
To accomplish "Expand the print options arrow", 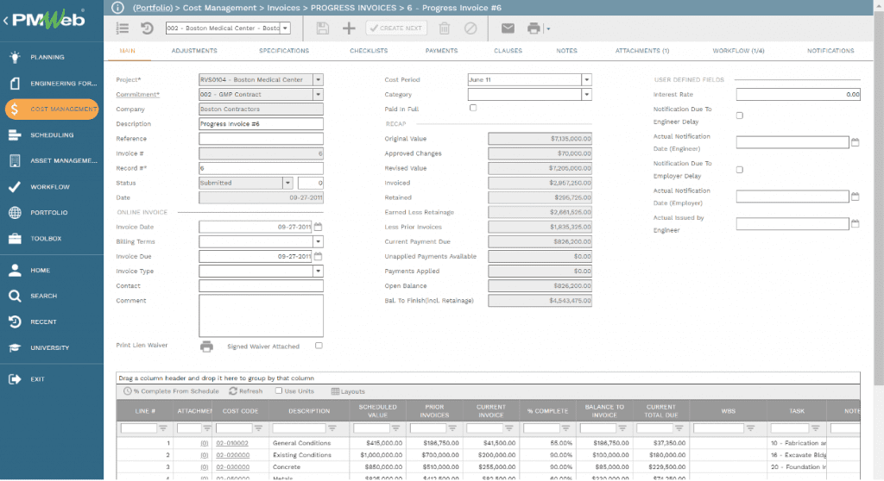I will pos(548,28).
